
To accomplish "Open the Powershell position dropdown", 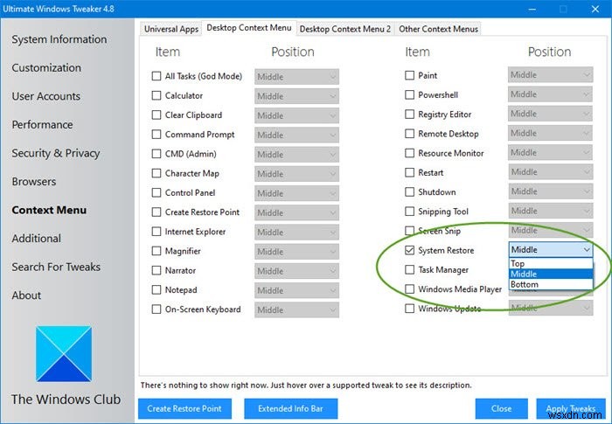I will pos(550,94).
